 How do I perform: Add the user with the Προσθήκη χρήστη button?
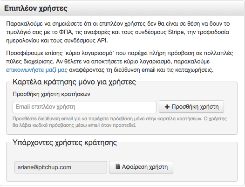tap(191, 107)
